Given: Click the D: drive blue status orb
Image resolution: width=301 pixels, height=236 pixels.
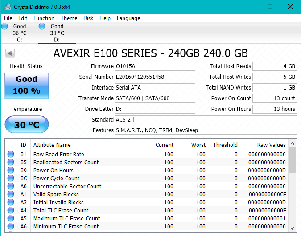Looking at the screenshot, I should pyautogui.click(x=42, y=26).
